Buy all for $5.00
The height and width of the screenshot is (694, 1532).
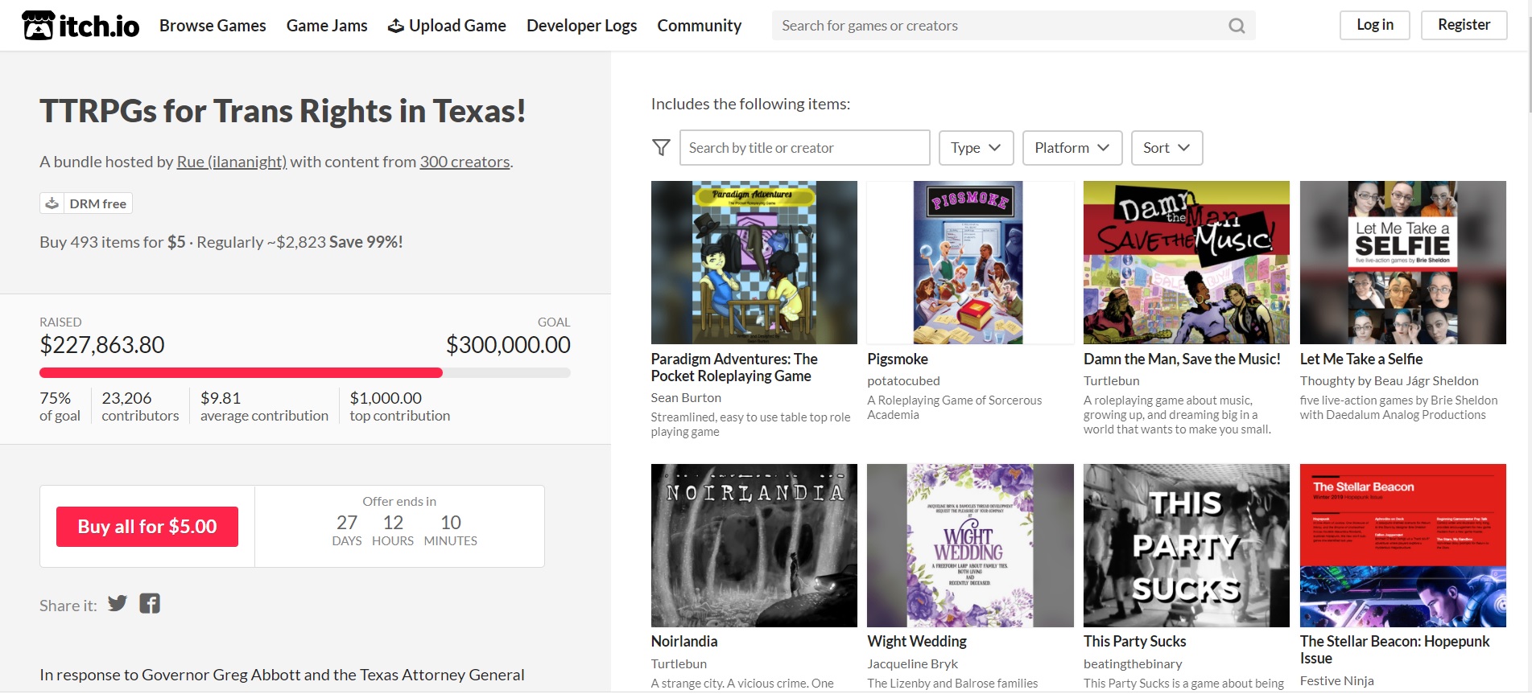[147, 527]
